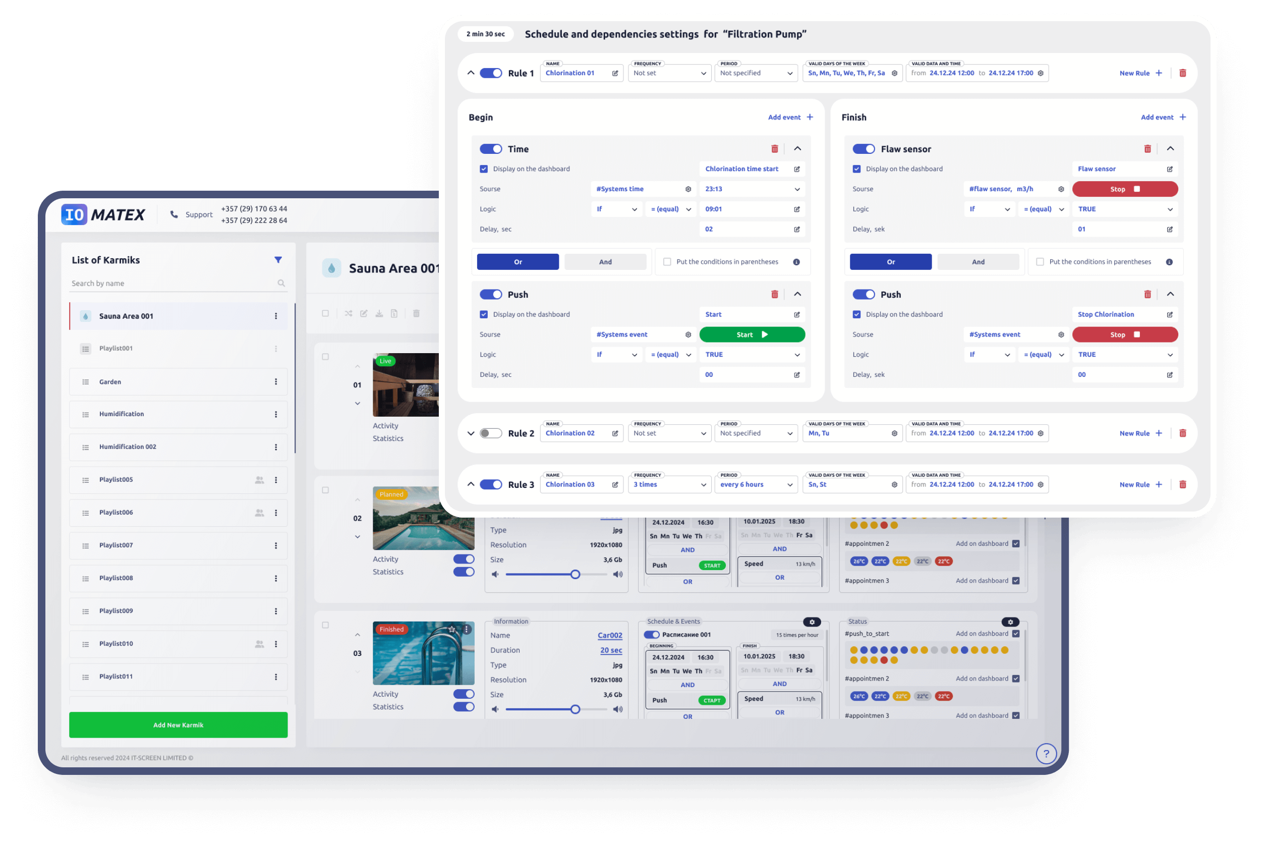Edit the Chlorination 01 rule name
Image resolution: width=1262 pixels, height=843 pixels.
(615, 73)
